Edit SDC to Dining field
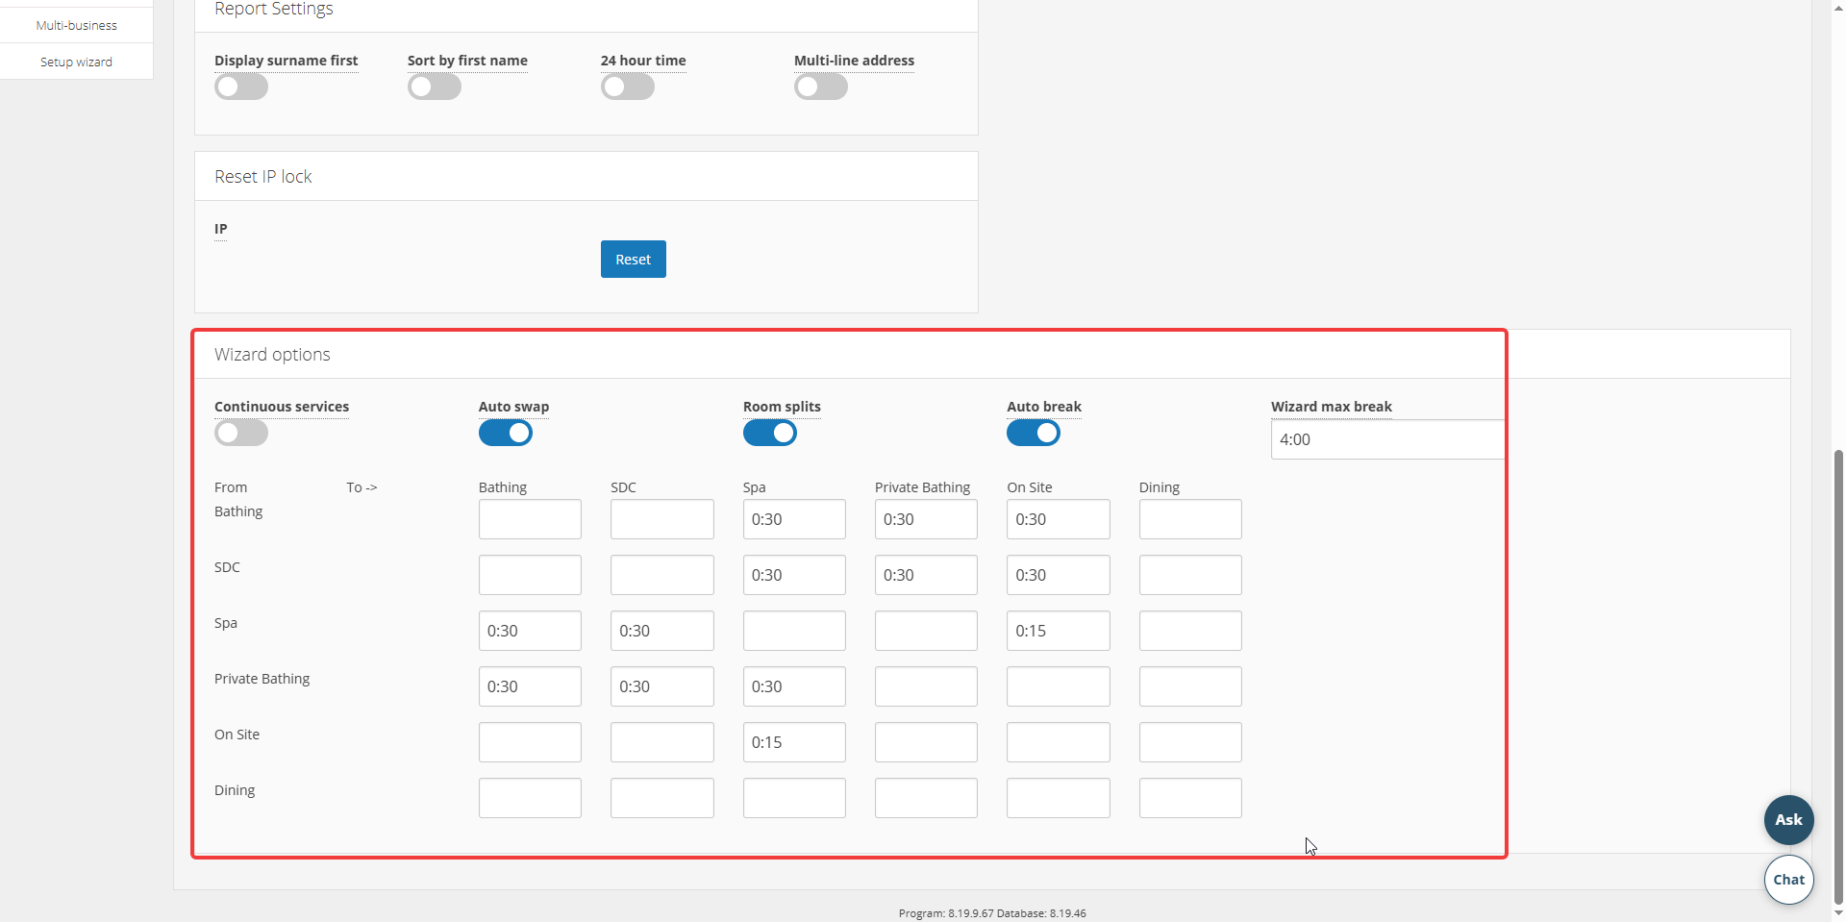Image resolution: width=1846 pixels, height=922 pixels. click(x=1190, y=575)
